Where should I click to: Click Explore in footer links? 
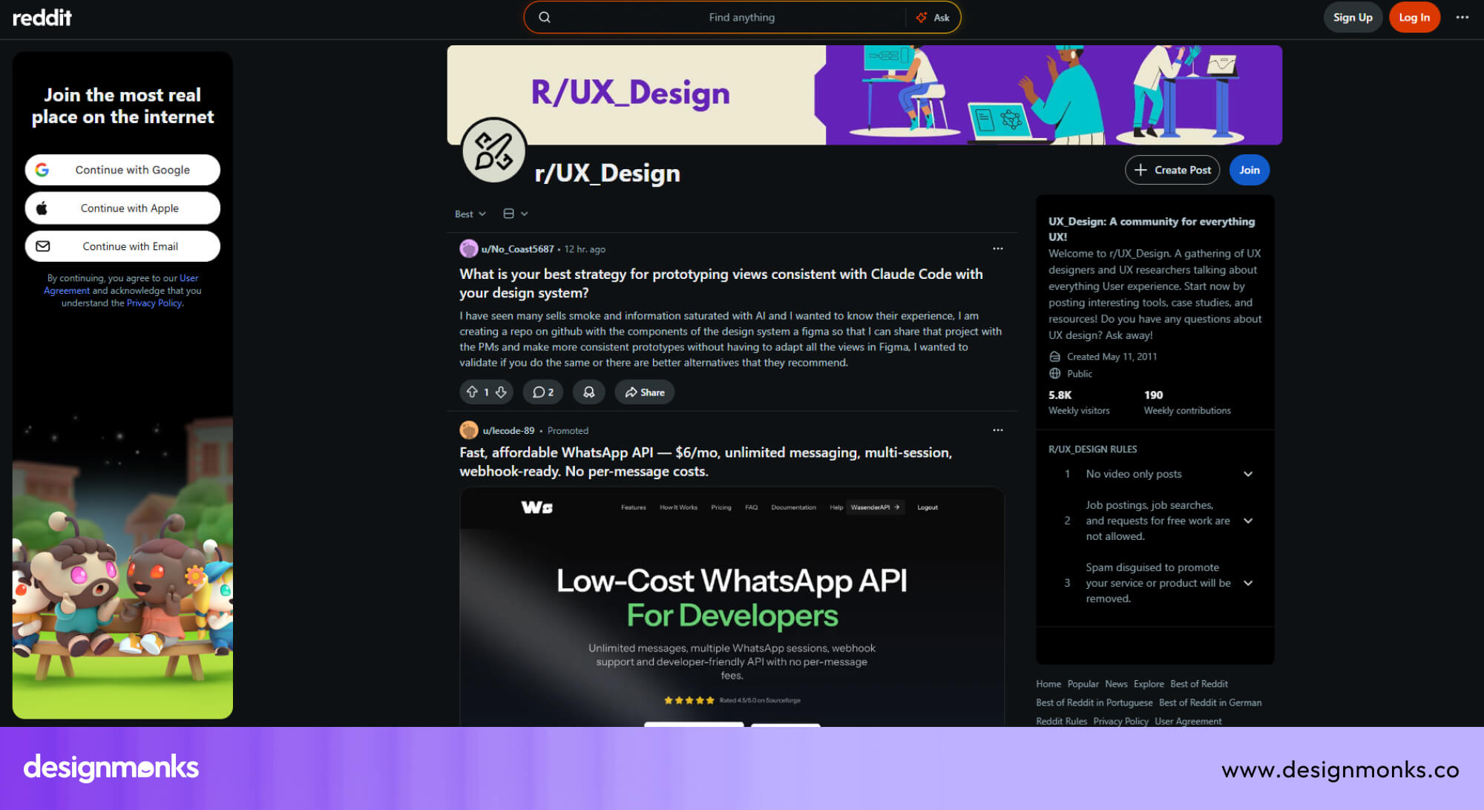(x=1149, y=684)
